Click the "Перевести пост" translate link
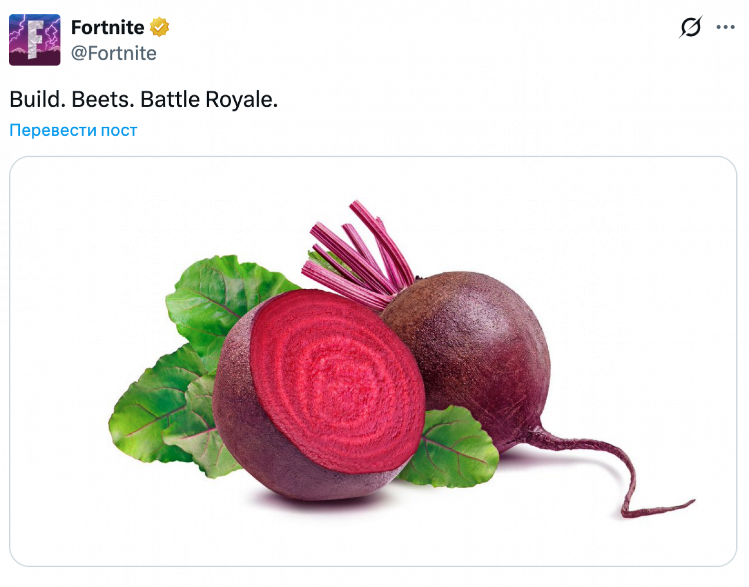Viewport: 749px width, 587px height. click(73, 130)
